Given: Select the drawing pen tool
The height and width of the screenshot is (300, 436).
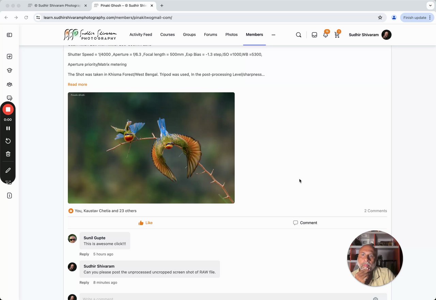Looking at the screenshot, I should [8, 170].
